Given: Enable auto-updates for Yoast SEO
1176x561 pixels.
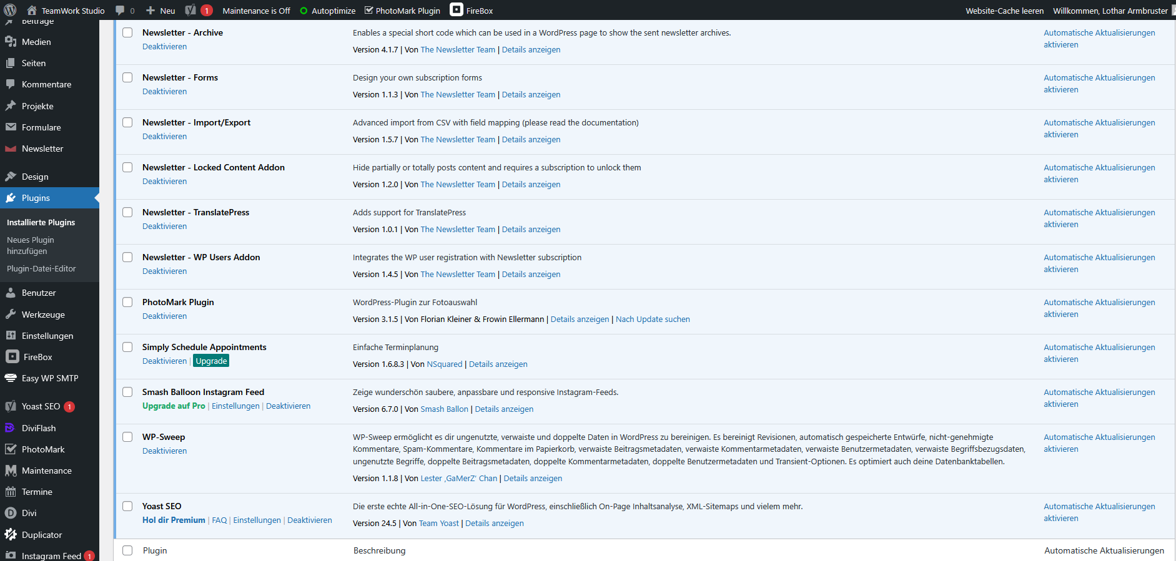Looking at the screenshot, I should pyautogui.click(x=1099, y=512).
